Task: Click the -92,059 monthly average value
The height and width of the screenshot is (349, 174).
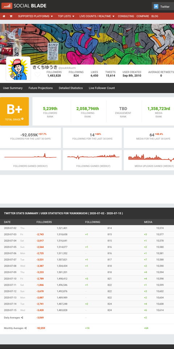Action: 41,328
